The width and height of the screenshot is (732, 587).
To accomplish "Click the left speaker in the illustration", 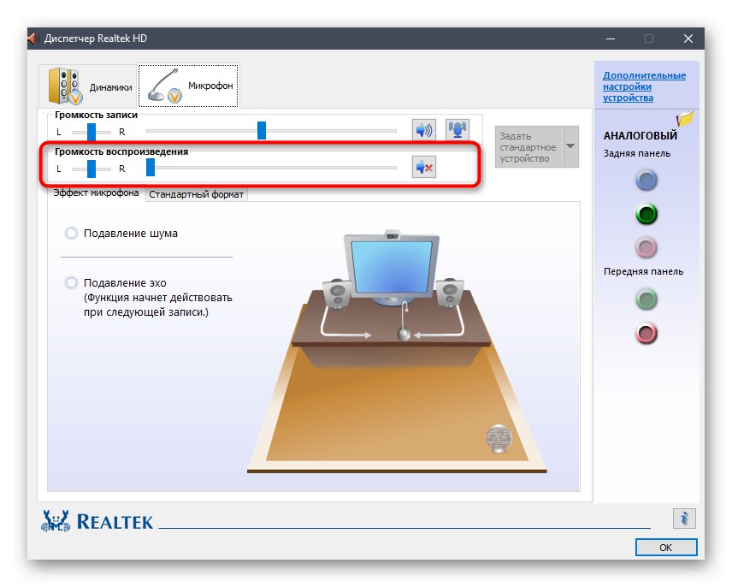I will (337, 294).
